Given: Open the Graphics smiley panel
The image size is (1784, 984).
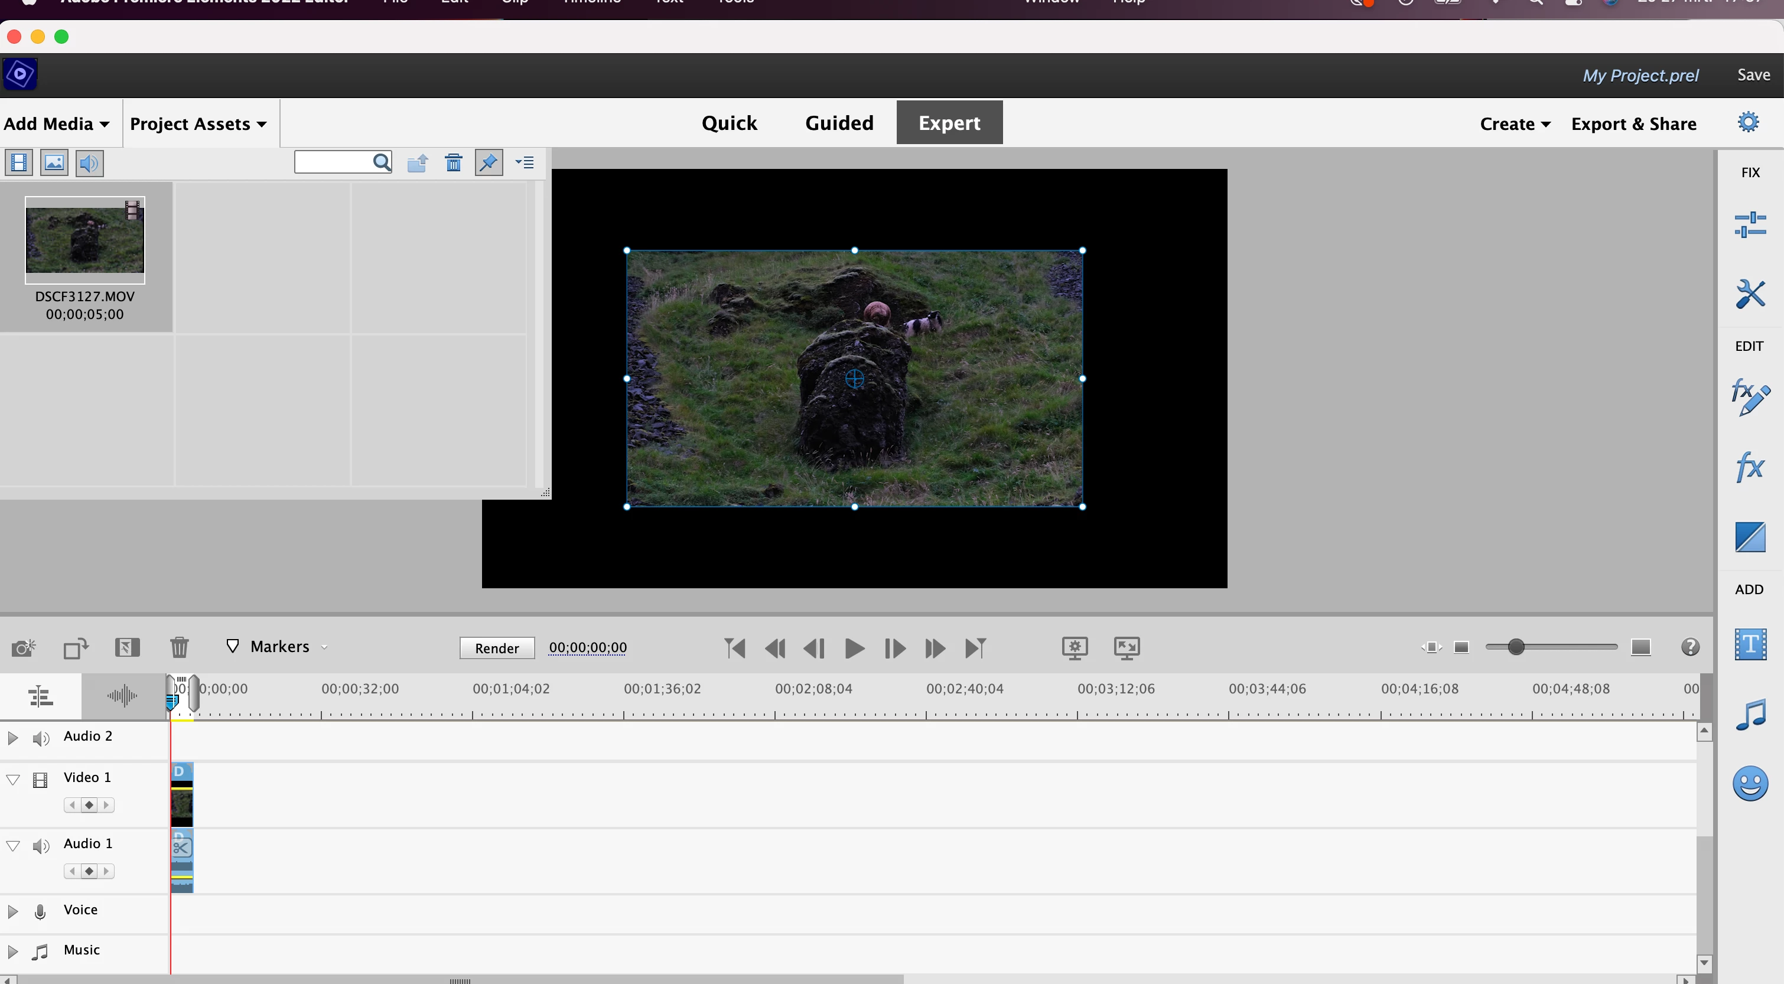Looking at the screenshot, I should [1749, 783].
